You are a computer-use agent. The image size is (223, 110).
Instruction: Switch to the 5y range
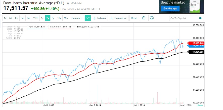53,18
